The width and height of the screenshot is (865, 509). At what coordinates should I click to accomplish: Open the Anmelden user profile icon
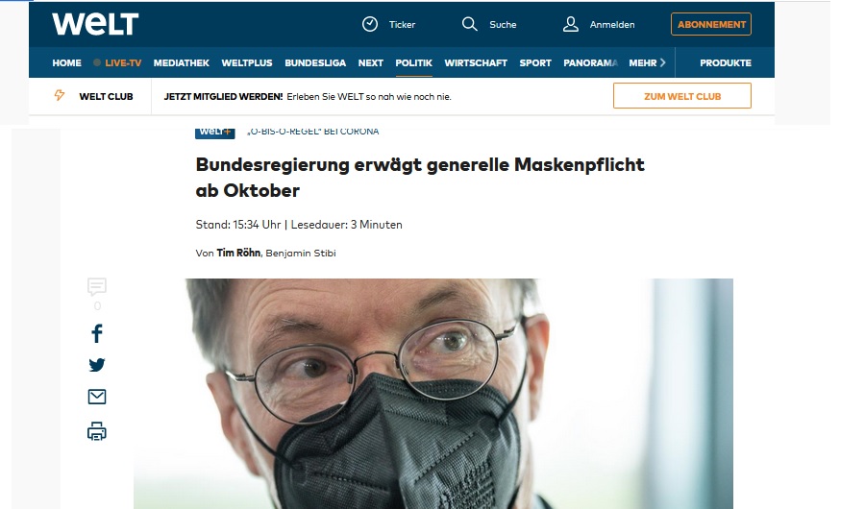570,24
